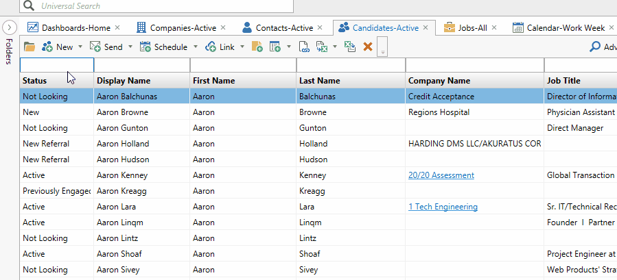The height and width of the screenshot is (280, 617).
Task: Switch to the Companies-Active tab
Action: tap(183, 28)
